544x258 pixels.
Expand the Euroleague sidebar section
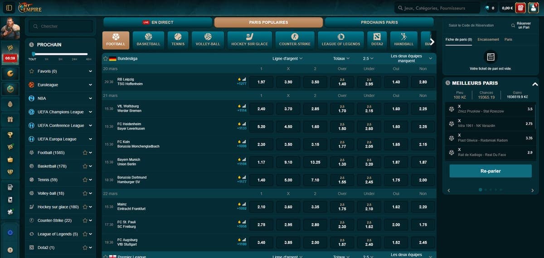point(90,85)
